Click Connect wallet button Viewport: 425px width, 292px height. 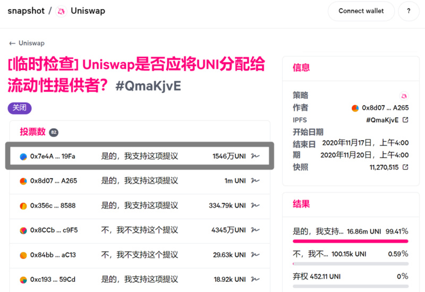click(361, 11)
